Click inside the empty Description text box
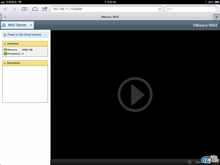 coord(25,84)
